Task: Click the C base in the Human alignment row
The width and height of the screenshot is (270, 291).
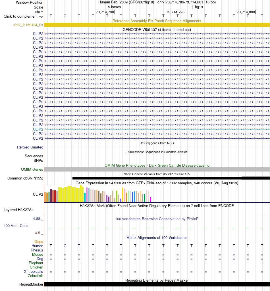Action: point(65,246)
